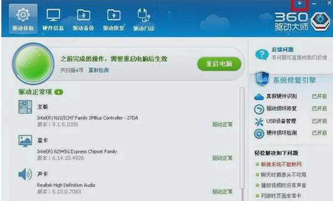Open the 驱动门诊 stethoscope tab

pyautogui.click(x=144, y=19)
